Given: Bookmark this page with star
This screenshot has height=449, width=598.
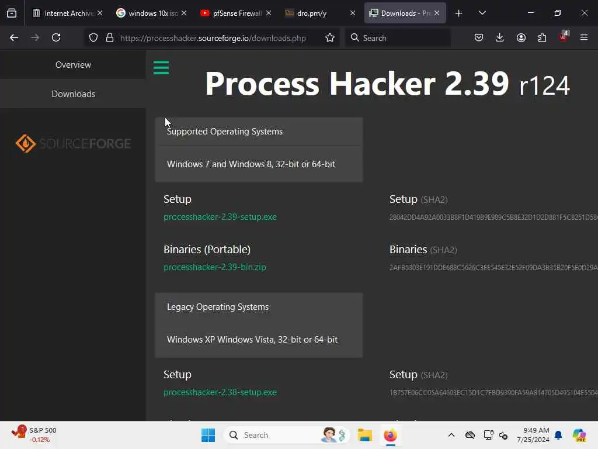Looking at the screenshot, I should [330, 37].
